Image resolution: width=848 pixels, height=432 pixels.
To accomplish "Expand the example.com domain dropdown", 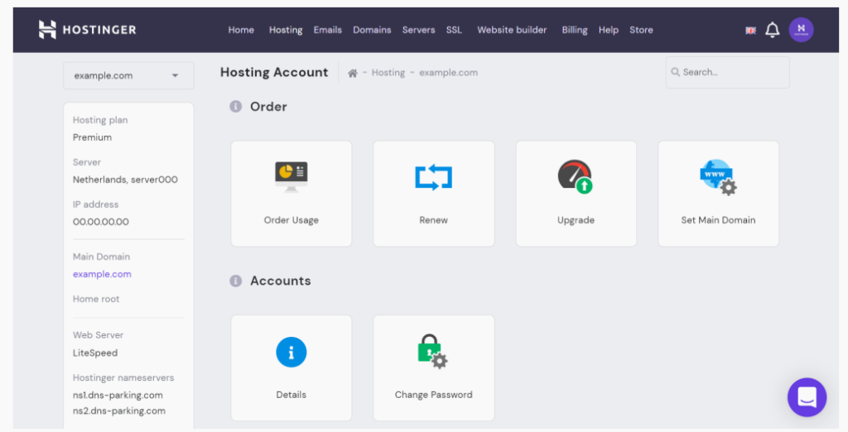I will (x=128, y=75).
